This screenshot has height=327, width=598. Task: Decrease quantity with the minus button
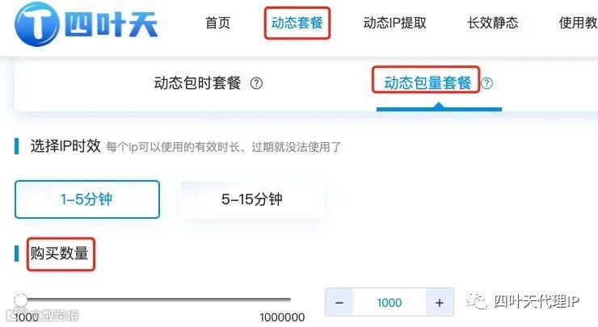pos(339,303)
